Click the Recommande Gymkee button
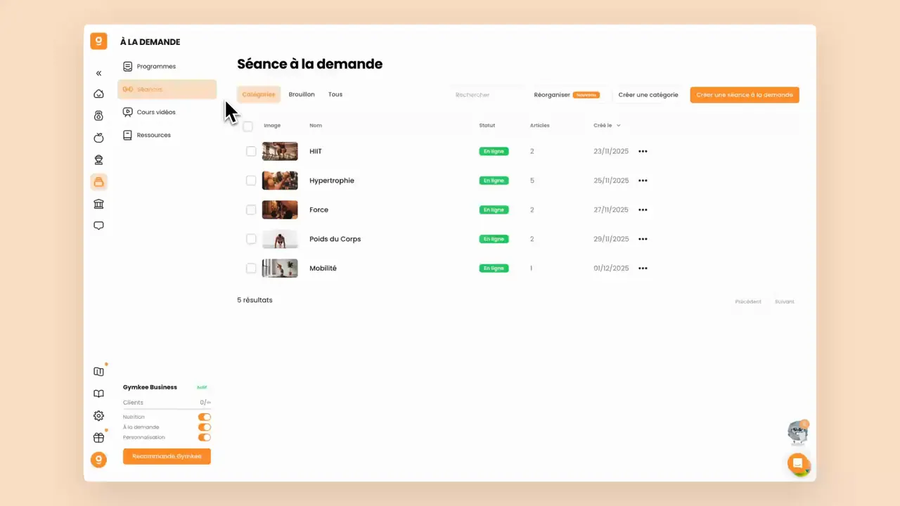Viewport: 900px width, 506px height. click(167, 456)
